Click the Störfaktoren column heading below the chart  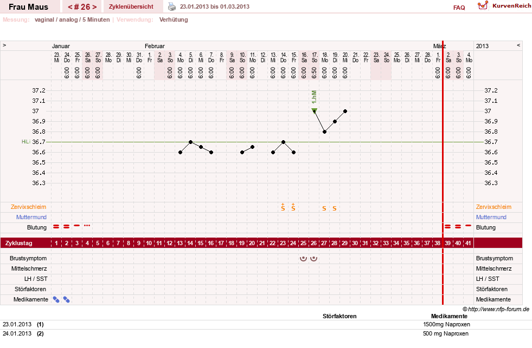339,316
